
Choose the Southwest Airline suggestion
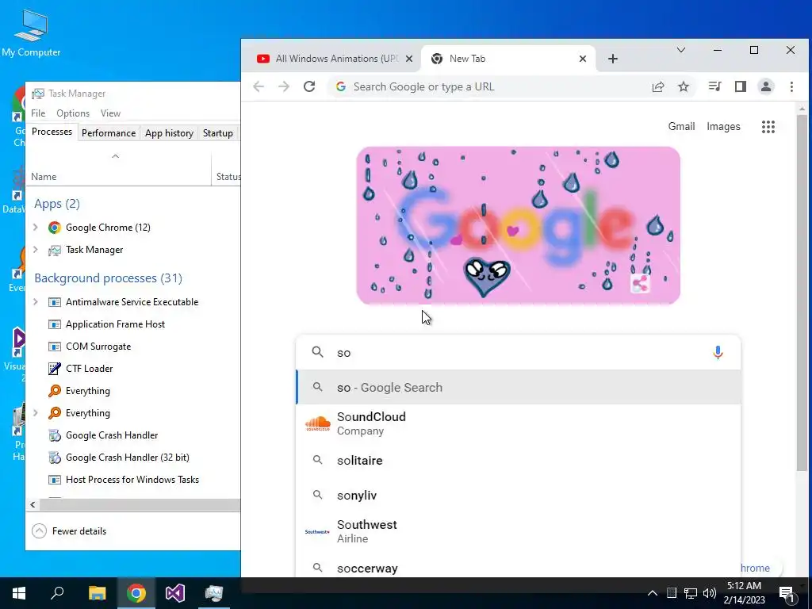(519, 531)
